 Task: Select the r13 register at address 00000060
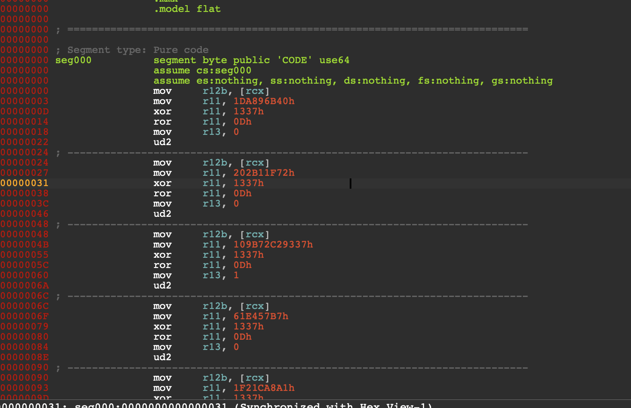[212, 275]
